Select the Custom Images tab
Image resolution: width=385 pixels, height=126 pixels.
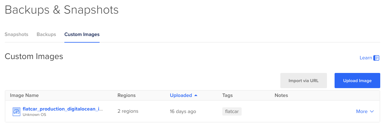(x=82, y=34)
